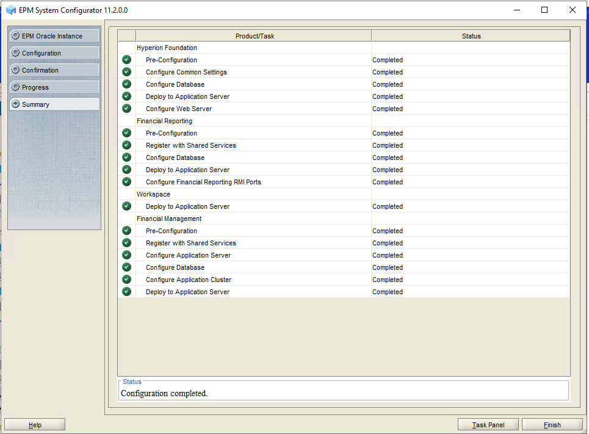The width and height of the screenshot is (589, 434).
Task: Minimize the EPM System Configurator window
Action: (x=517, y=10)
